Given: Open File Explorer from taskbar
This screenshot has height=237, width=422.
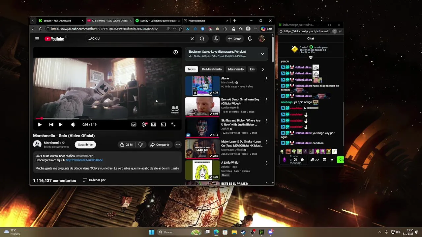Looking at the screenshot, I should (x=234, y=232).
